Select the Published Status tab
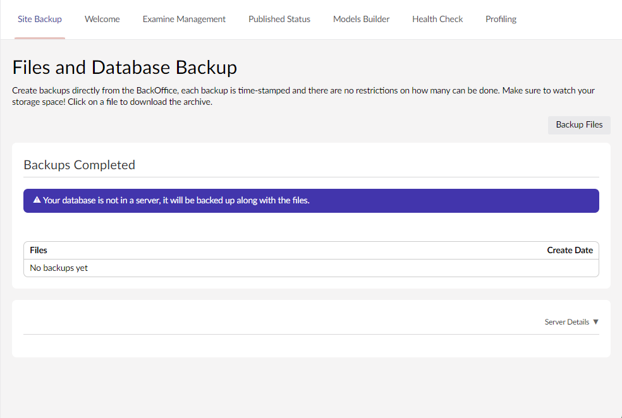The width and height of the screenshot is (622, 418). (279, 19)
